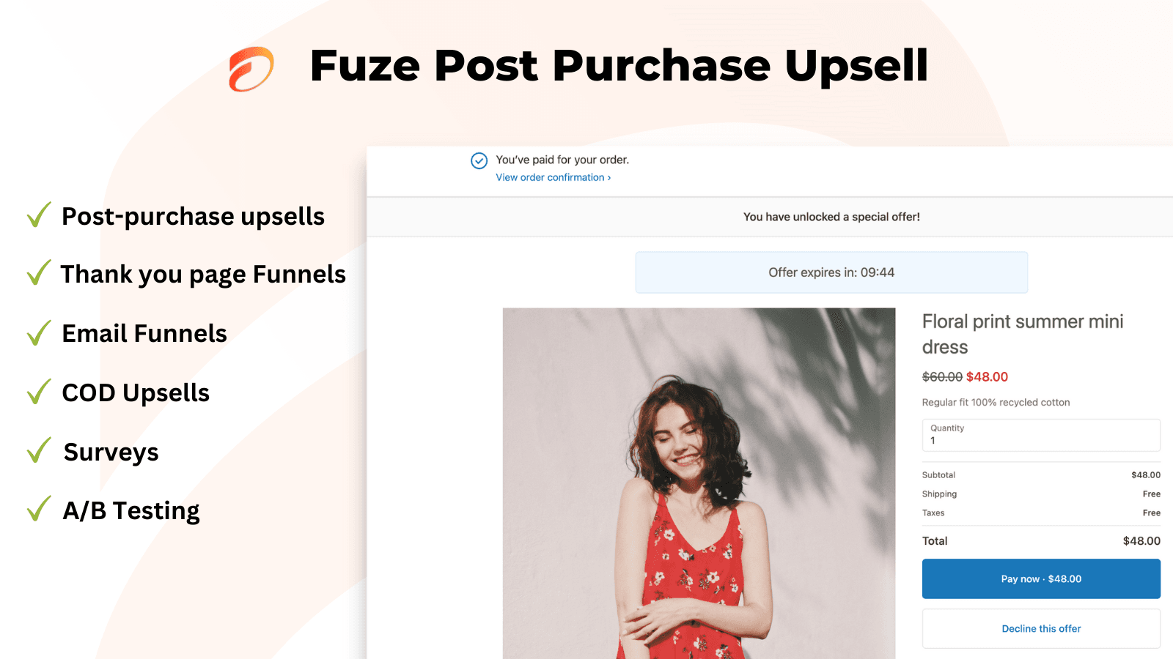Click the Total $48.00 amount
The height and width of the screenshot is (659, 1173).
click(1141, 541)
